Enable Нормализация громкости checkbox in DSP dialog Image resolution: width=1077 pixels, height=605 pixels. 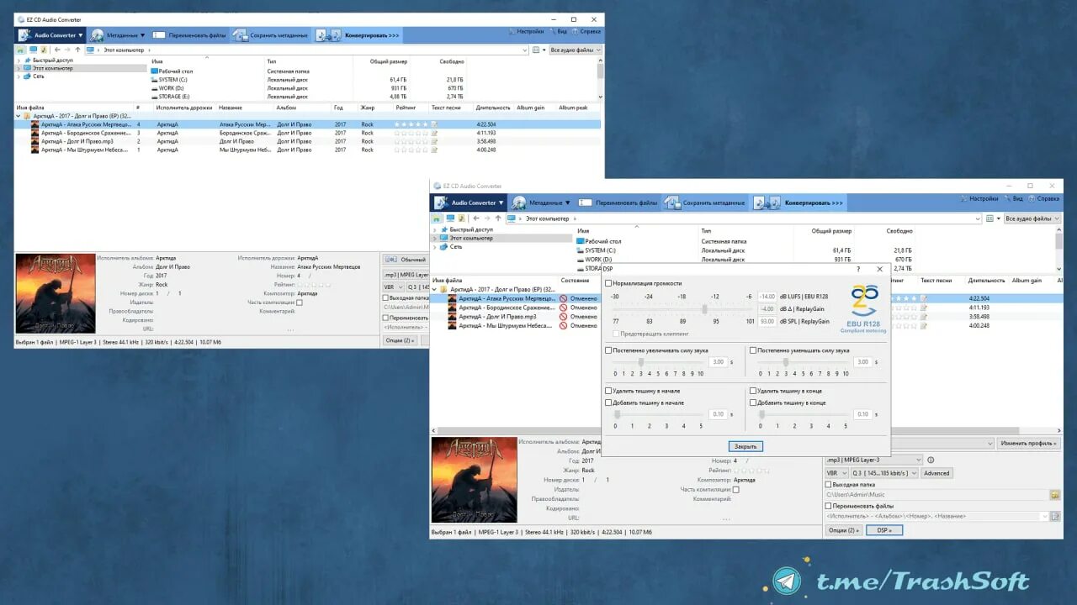(x=609, y=283)
